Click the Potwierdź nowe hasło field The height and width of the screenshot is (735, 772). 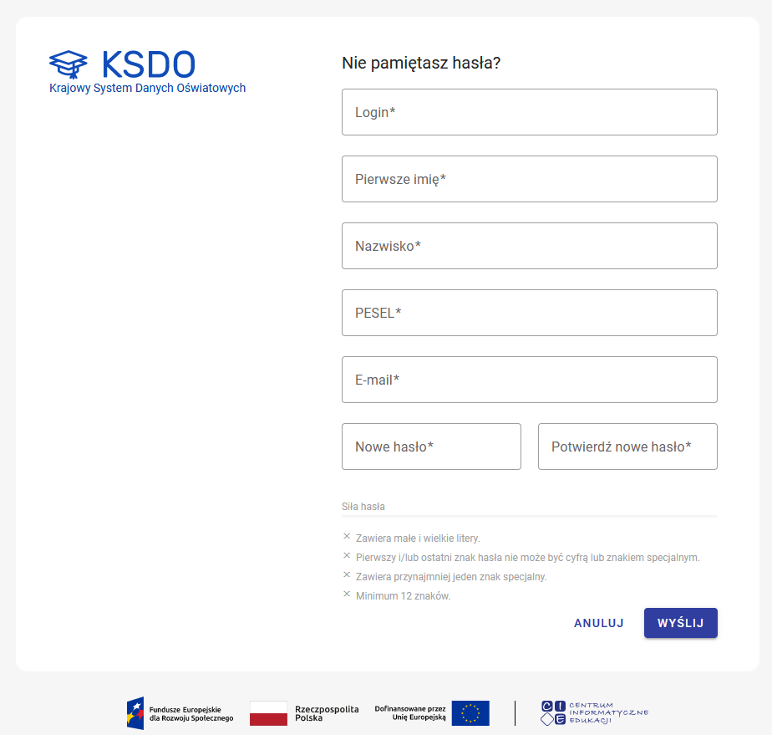click(627, 447)
